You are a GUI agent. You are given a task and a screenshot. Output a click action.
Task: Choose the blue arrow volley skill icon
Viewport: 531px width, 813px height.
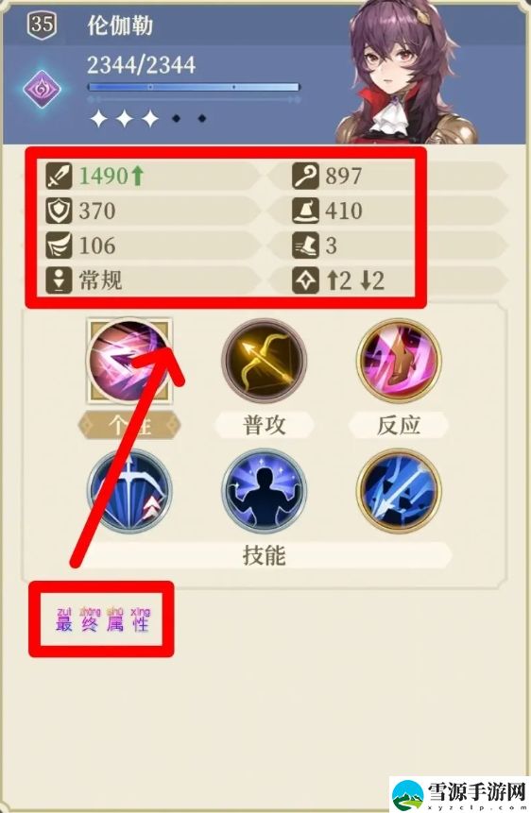399,491
